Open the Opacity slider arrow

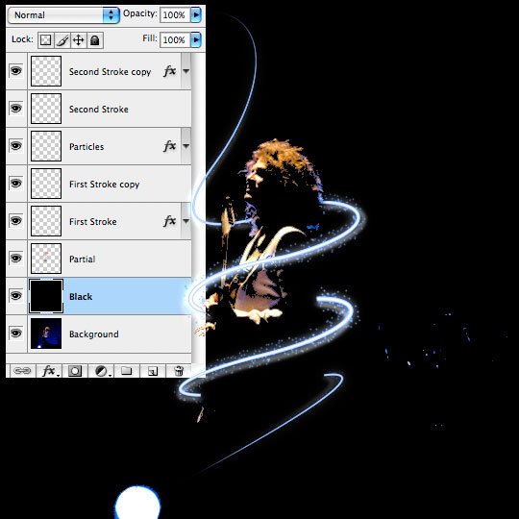click(x=196, y=14)
